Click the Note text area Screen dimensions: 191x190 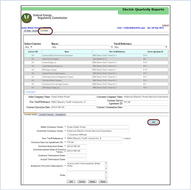pos(87,174)
